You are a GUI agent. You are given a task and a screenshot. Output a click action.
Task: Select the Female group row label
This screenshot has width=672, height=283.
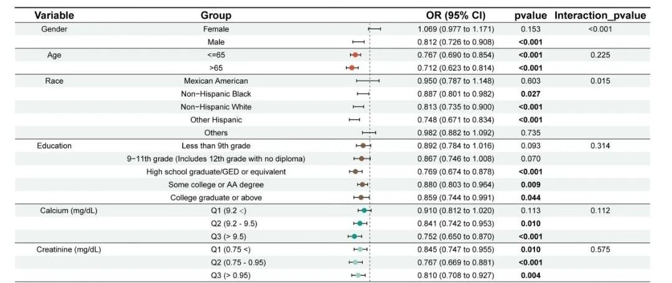216,29
